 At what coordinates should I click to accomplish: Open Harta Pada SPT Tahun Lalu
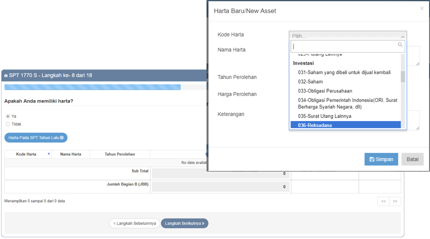[x=36, y=137]
